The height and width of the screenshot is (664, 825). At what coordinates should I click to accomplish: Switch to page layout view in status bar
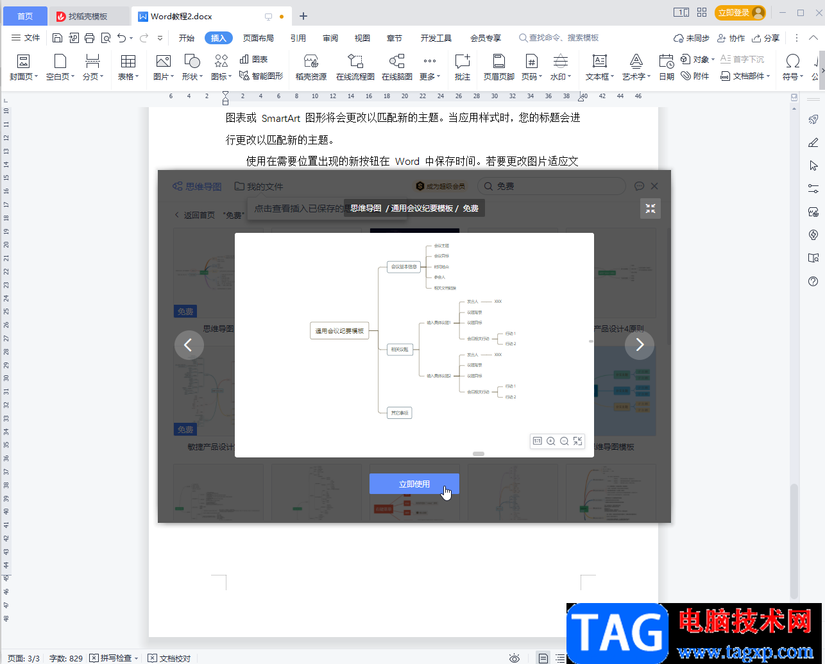(x=543, y=658)
